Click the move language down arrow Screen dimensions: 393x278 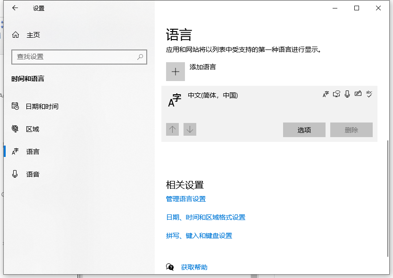pyautogui.click(x=190, y=130)
